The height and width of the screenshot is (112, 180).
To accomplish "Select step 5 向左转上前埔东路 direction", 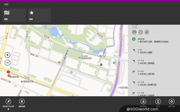I will pos(147,85).
